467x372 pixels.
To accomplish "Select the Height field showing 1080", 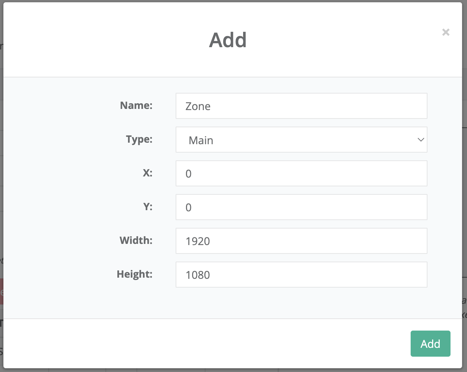I will point(301,275).
